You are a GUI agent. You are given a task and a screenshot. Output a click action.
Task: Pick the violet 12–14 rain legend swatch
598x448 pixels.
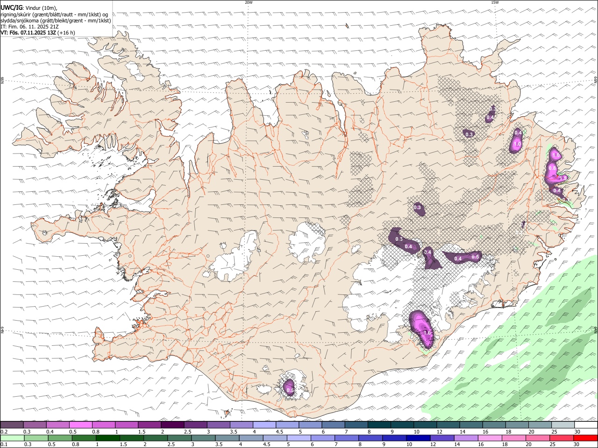441,438
